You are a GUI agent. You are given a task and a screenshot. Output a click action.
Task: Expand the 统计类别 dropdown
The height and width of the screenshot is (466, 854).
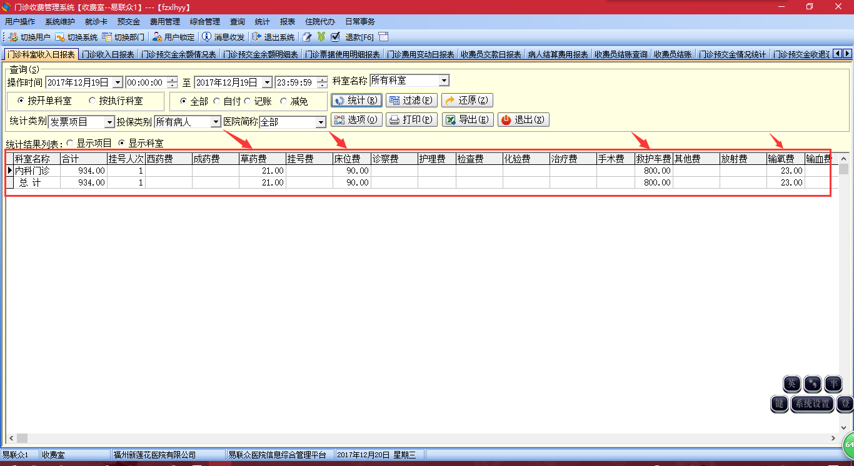109,122
